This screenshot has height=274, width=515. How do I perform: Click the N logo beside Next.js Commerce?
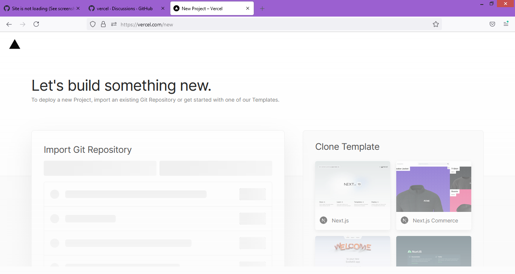coord(405,221)
